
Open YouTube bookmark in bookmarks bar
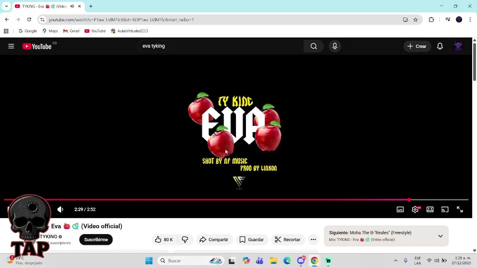(x=95, y=31)
